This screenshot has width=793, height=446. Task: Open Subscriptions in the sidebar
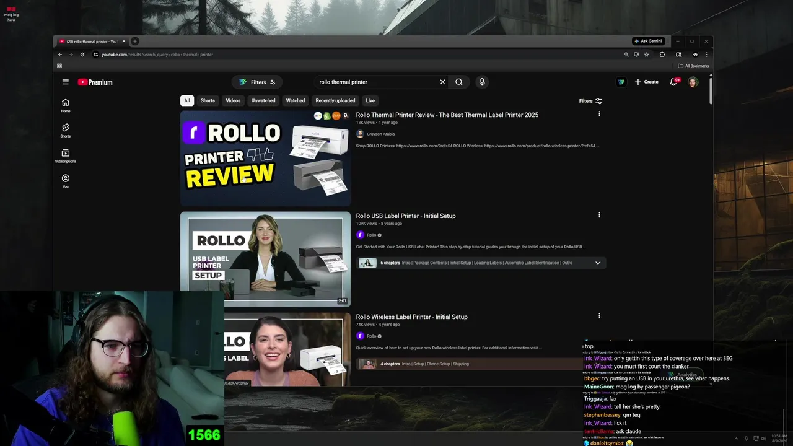click(65, 156)
